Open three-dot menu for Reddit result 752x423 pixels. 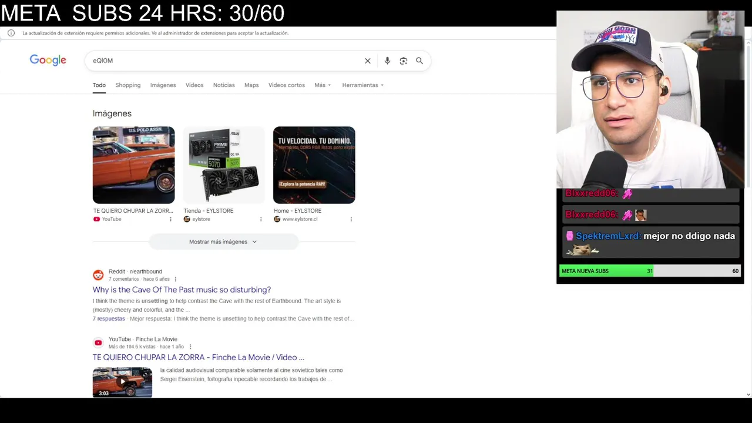coord(175,279)
